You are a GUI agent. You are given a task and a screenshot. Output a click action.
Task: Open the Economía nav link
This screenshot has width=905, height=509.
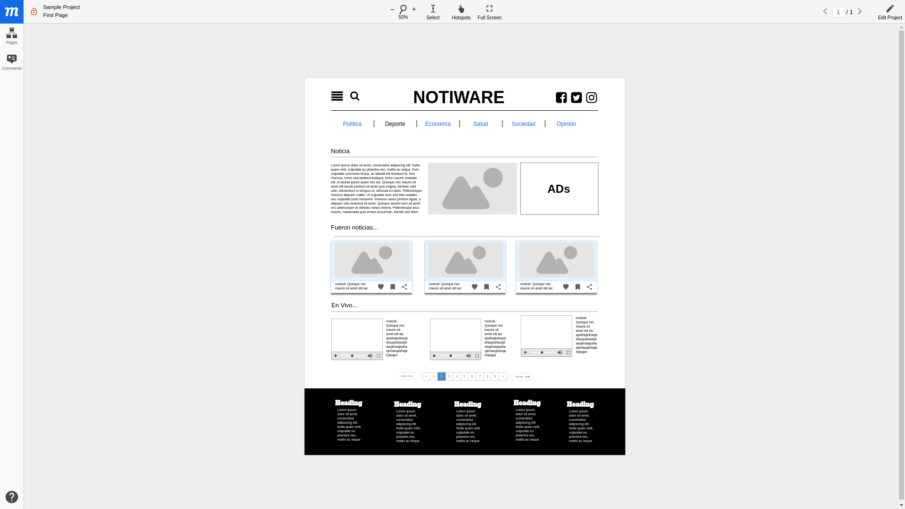438,124
